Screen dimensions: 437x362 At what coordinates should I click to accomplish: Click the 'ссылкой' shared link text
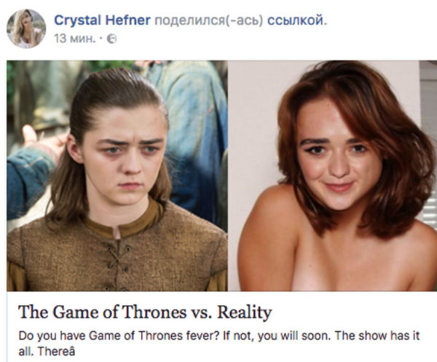pos(295,20)
